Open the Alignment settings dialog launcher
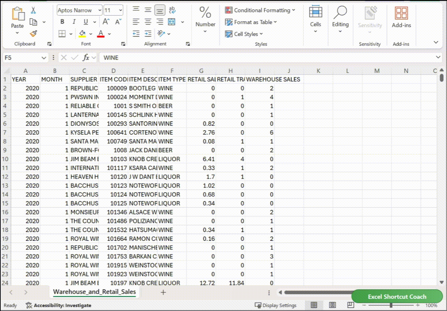This screenshot has height=311, width=447. (x=188, y=44)
